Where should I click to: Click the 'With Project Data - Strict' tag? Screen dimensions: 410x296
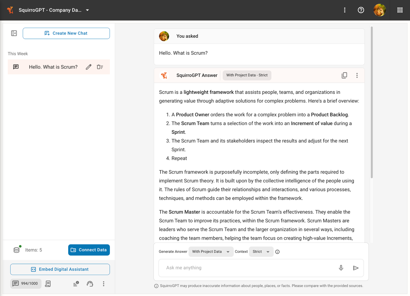(x=247, y=75)
